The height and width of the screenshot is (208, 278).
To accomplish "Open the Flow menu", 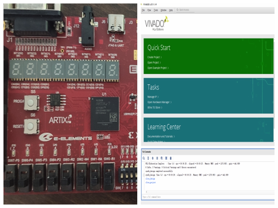I will (149, 10).
